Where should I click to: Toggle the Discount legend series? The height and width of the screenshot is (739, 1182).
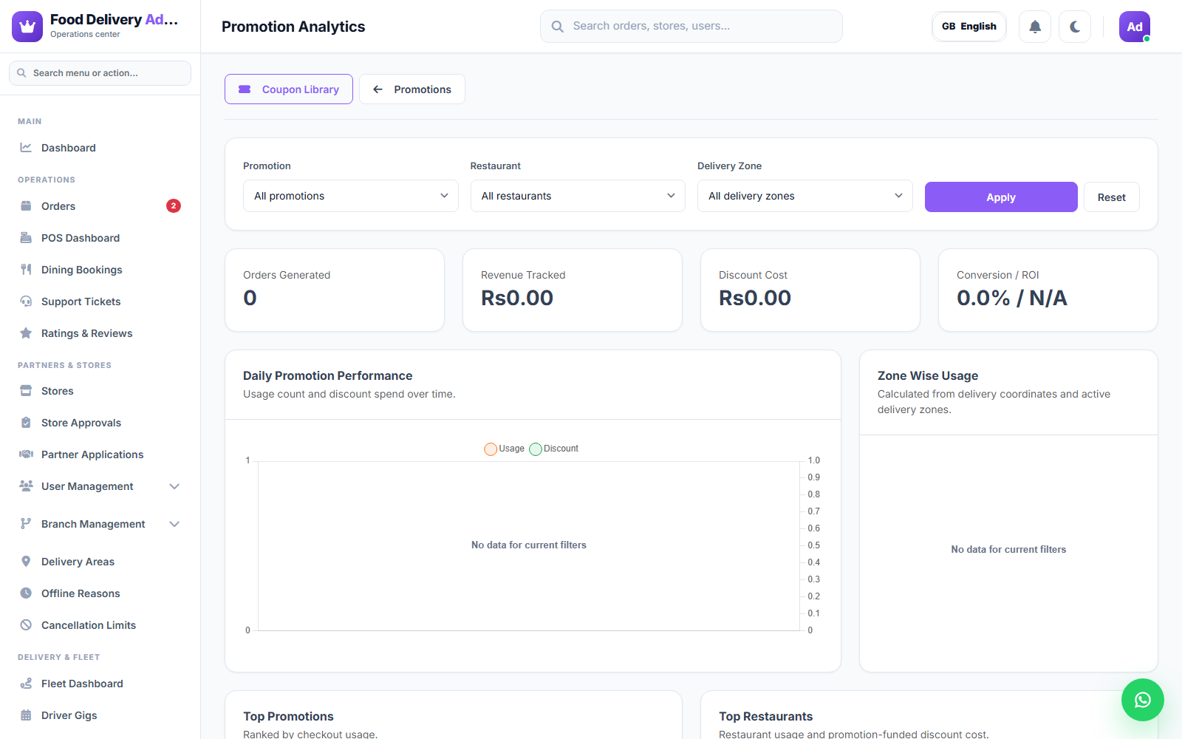[x=554, y=449]
